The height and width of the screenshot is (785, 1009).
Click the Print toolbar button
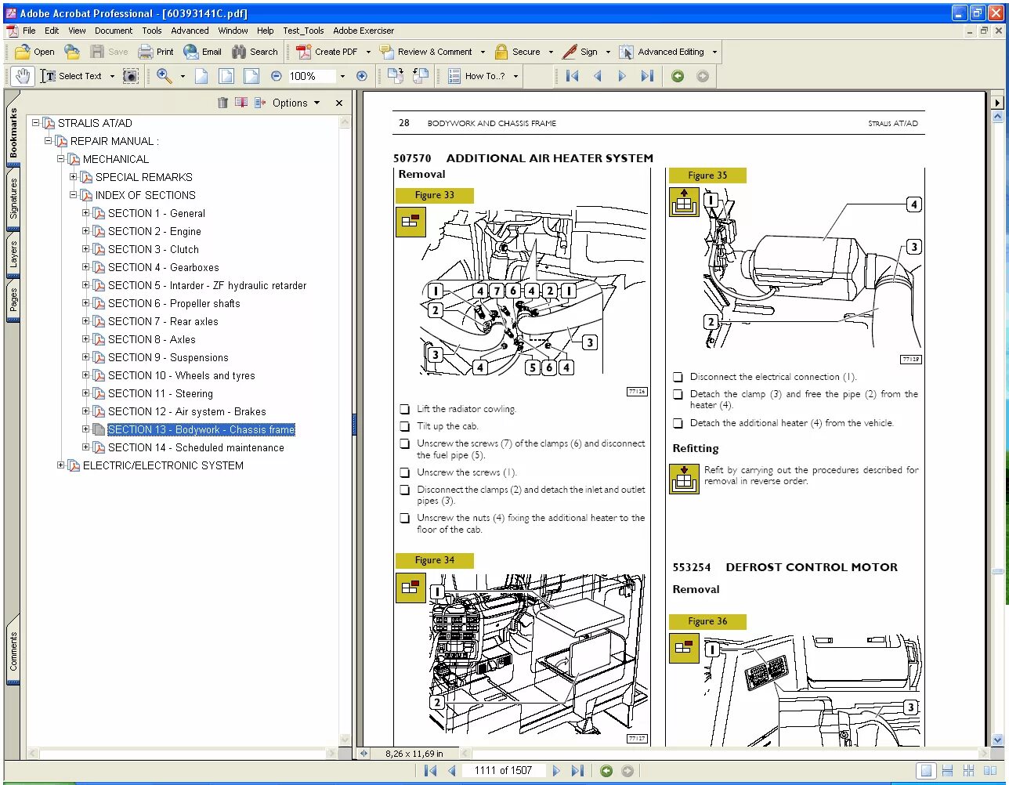click(x=155, y=52)
